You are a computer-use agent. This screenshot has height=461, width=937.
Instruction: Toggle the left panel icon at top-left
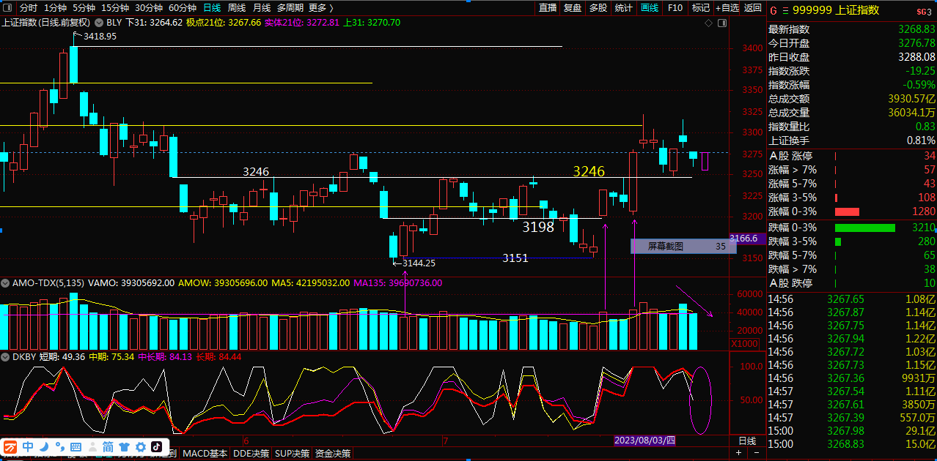pos(7,8)
